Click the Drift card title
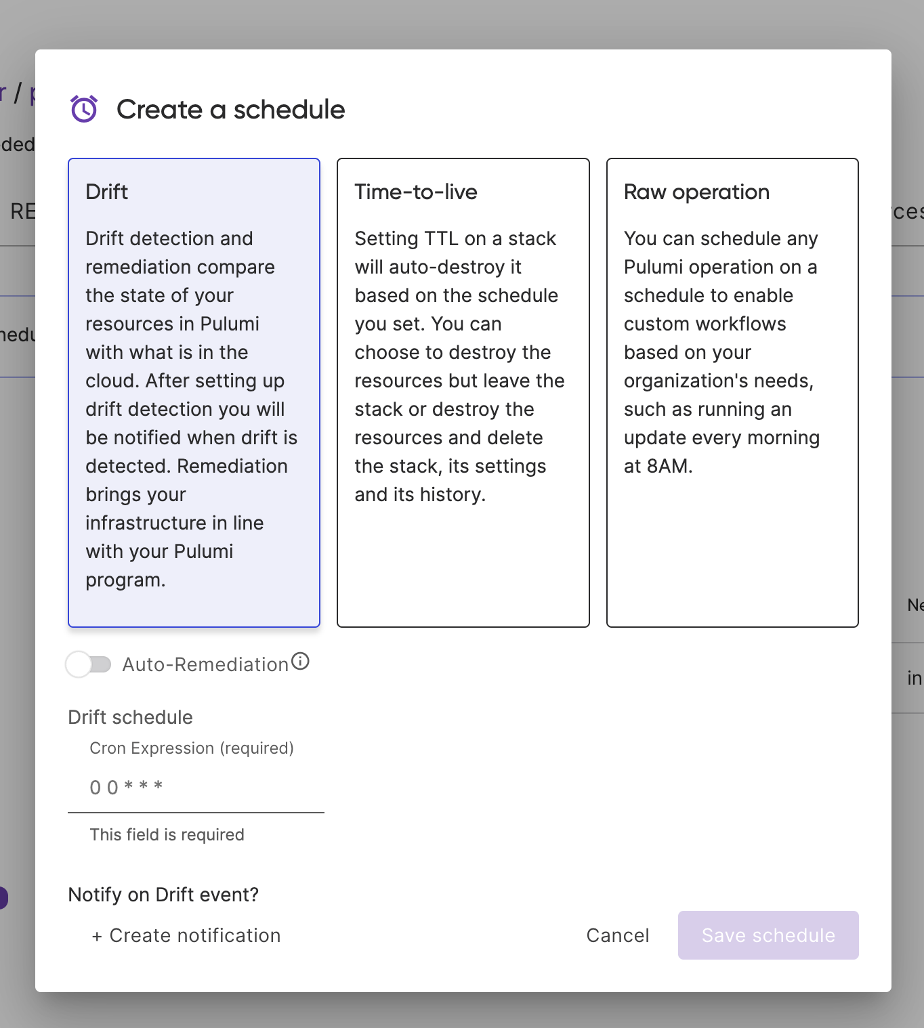Screen dimensions: 924x1028 coord(107,192)
